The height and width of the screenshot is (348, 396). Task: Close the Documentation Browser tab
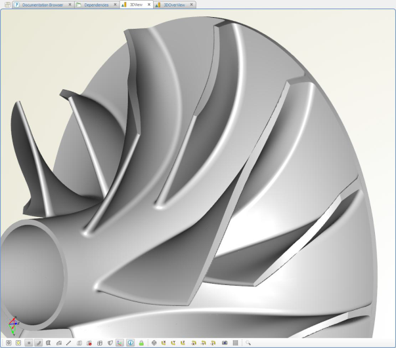tap(69, 5)
